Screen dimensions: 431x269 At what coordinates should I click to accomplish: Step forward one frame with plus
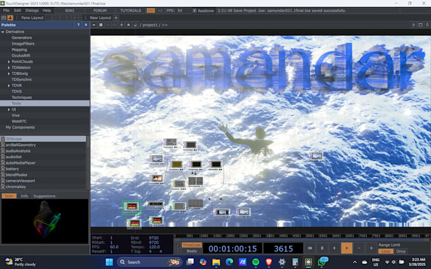(x=371, y=248)
